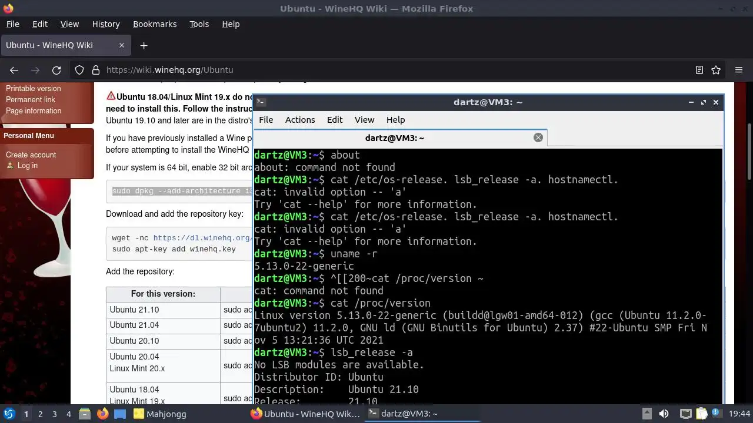Open the clipboard manager tray icon

[x=701, y=414]
